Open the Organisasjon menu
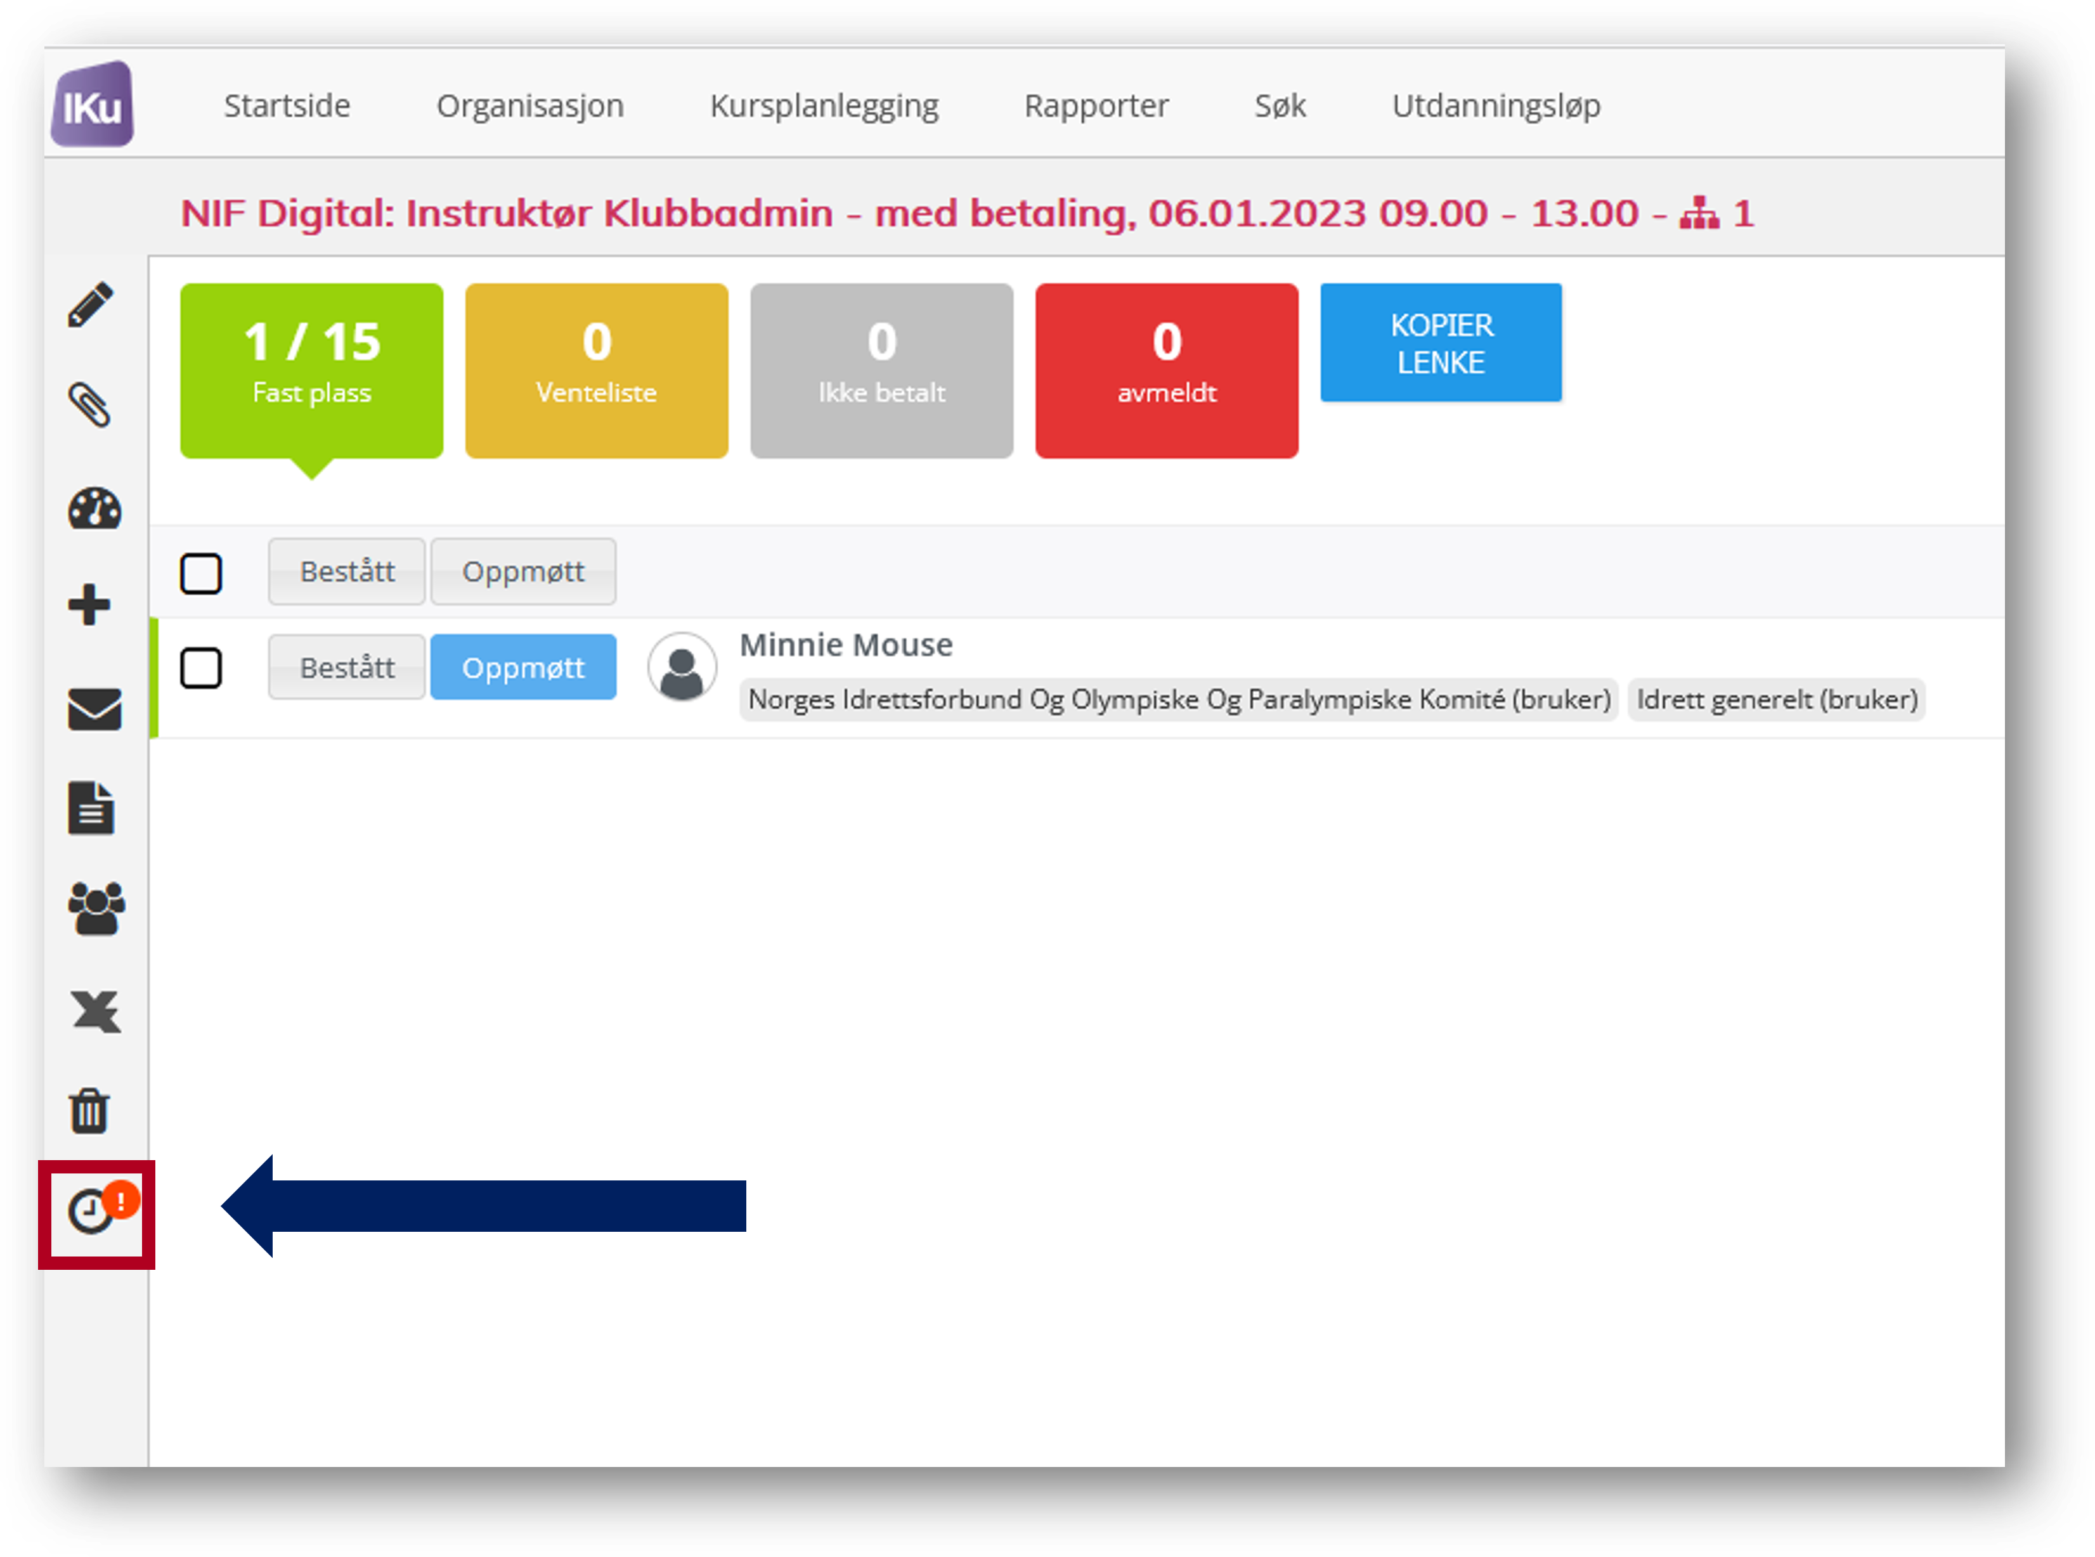 click(x=529, y=106)
